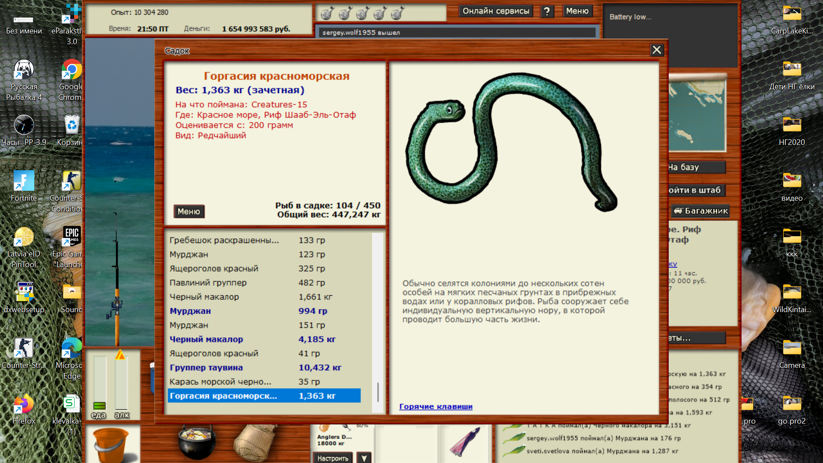Open Онлайн сервисы menu

click(x=496, y=11)
